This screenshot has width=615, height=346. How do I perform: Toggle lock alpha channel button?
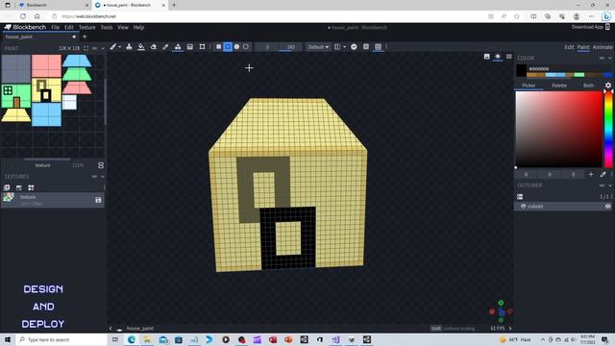[x=354, y=47]
